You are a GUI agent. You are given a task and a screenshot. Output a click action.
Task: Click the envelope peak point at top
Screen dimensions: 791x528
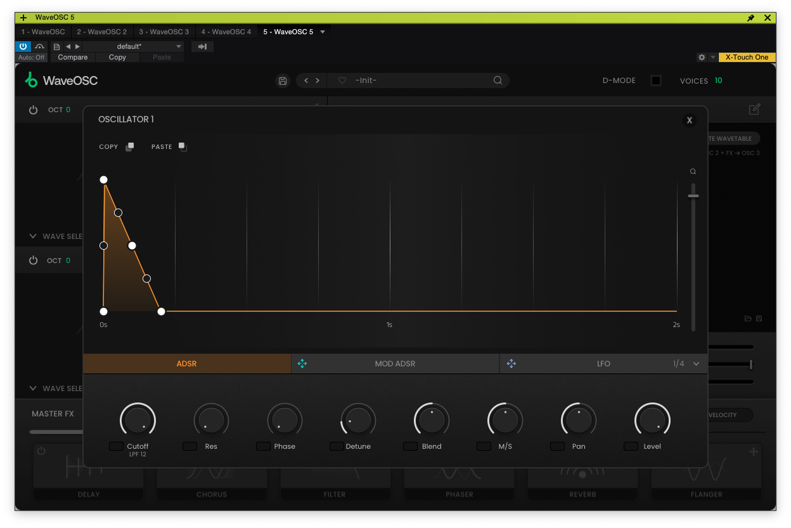[103, 180]
